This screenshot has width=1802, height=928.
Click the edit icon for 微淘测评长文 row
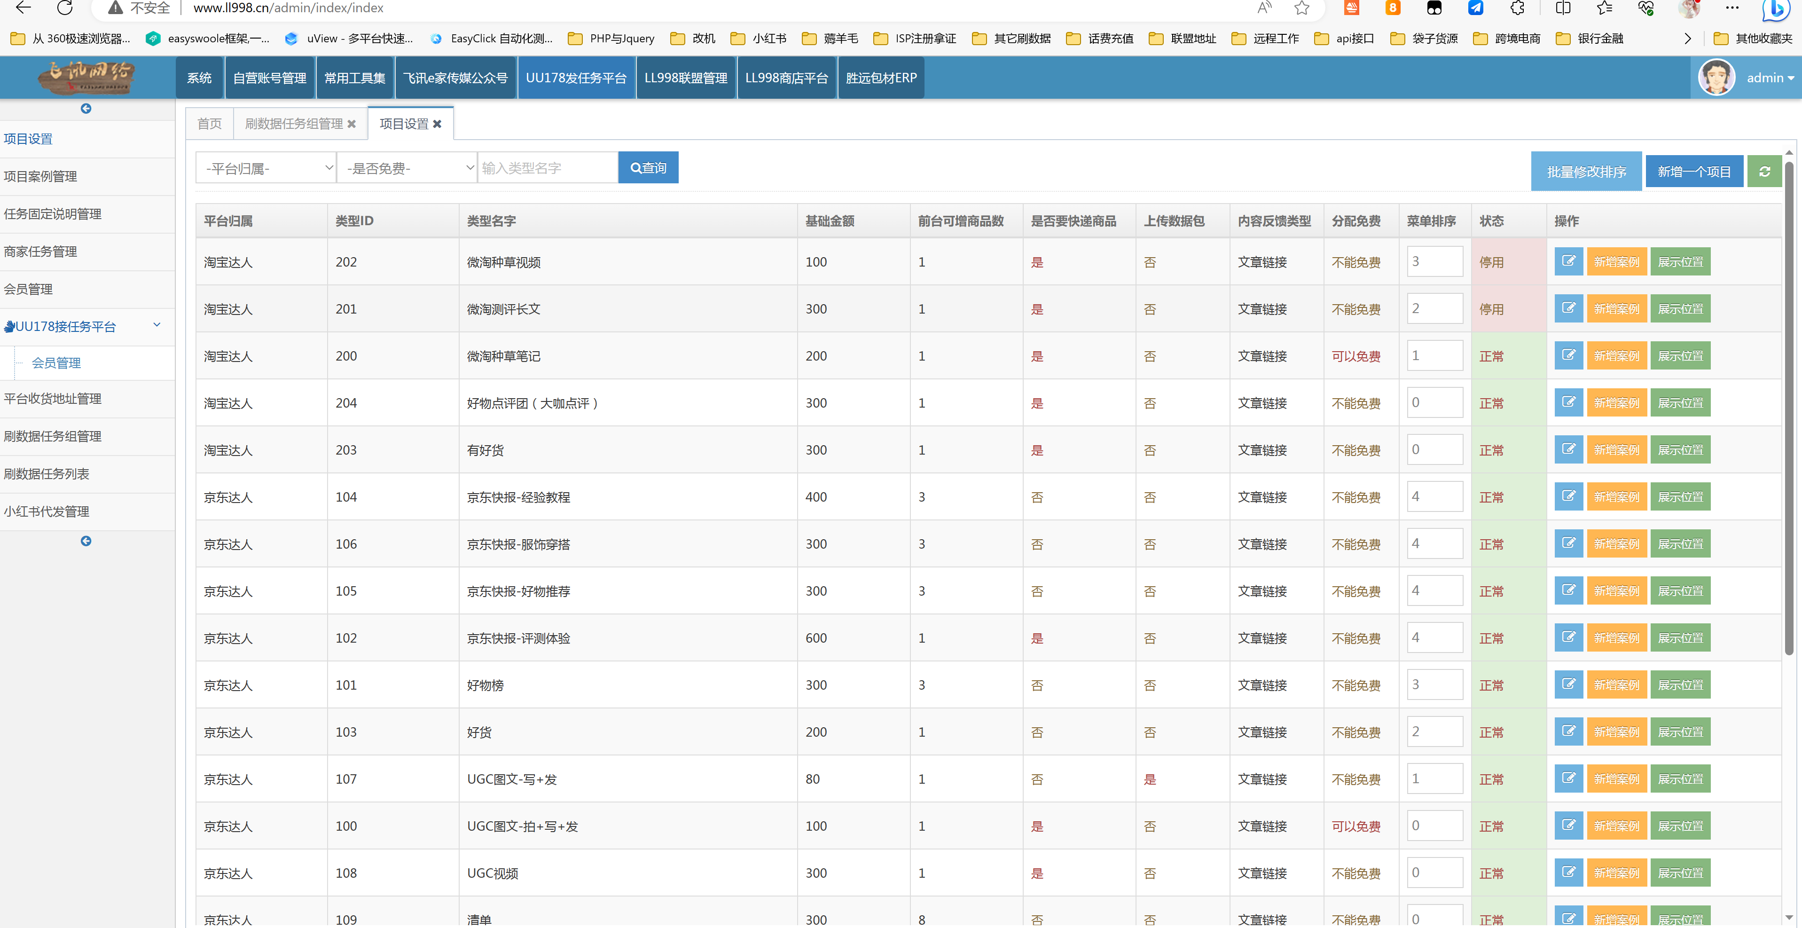click(1568, 309)
